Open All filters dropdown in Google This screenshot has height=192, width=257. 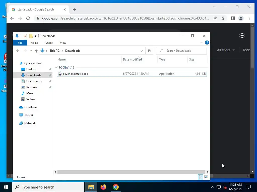click(226, 50)
